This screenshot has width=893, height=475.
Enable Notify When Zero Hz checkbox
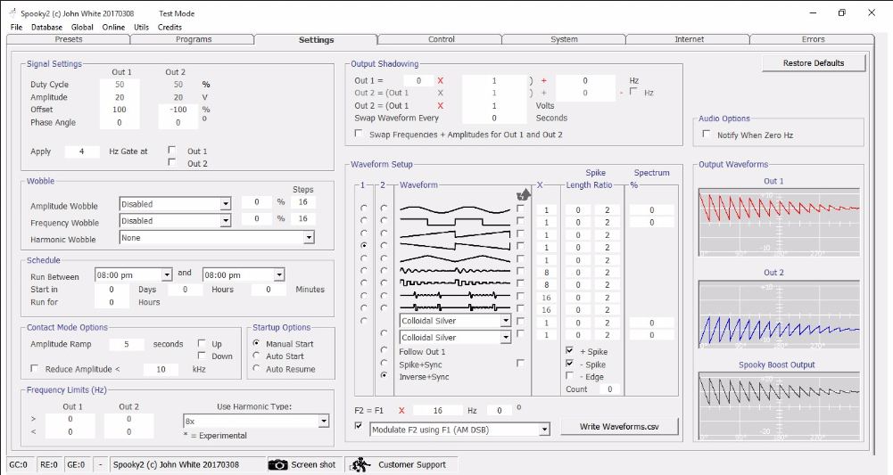(x=707, y=135)
